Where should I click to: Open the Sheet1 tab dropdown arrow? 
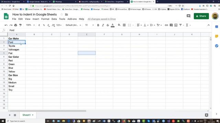[x=33, y=115]
